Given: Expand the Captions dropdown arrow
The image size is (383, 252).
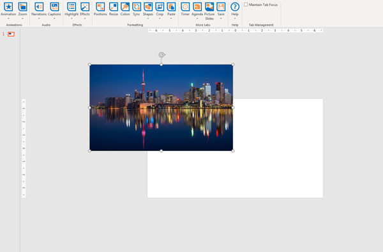Looking at the screenshot, I should coord(54,19).
